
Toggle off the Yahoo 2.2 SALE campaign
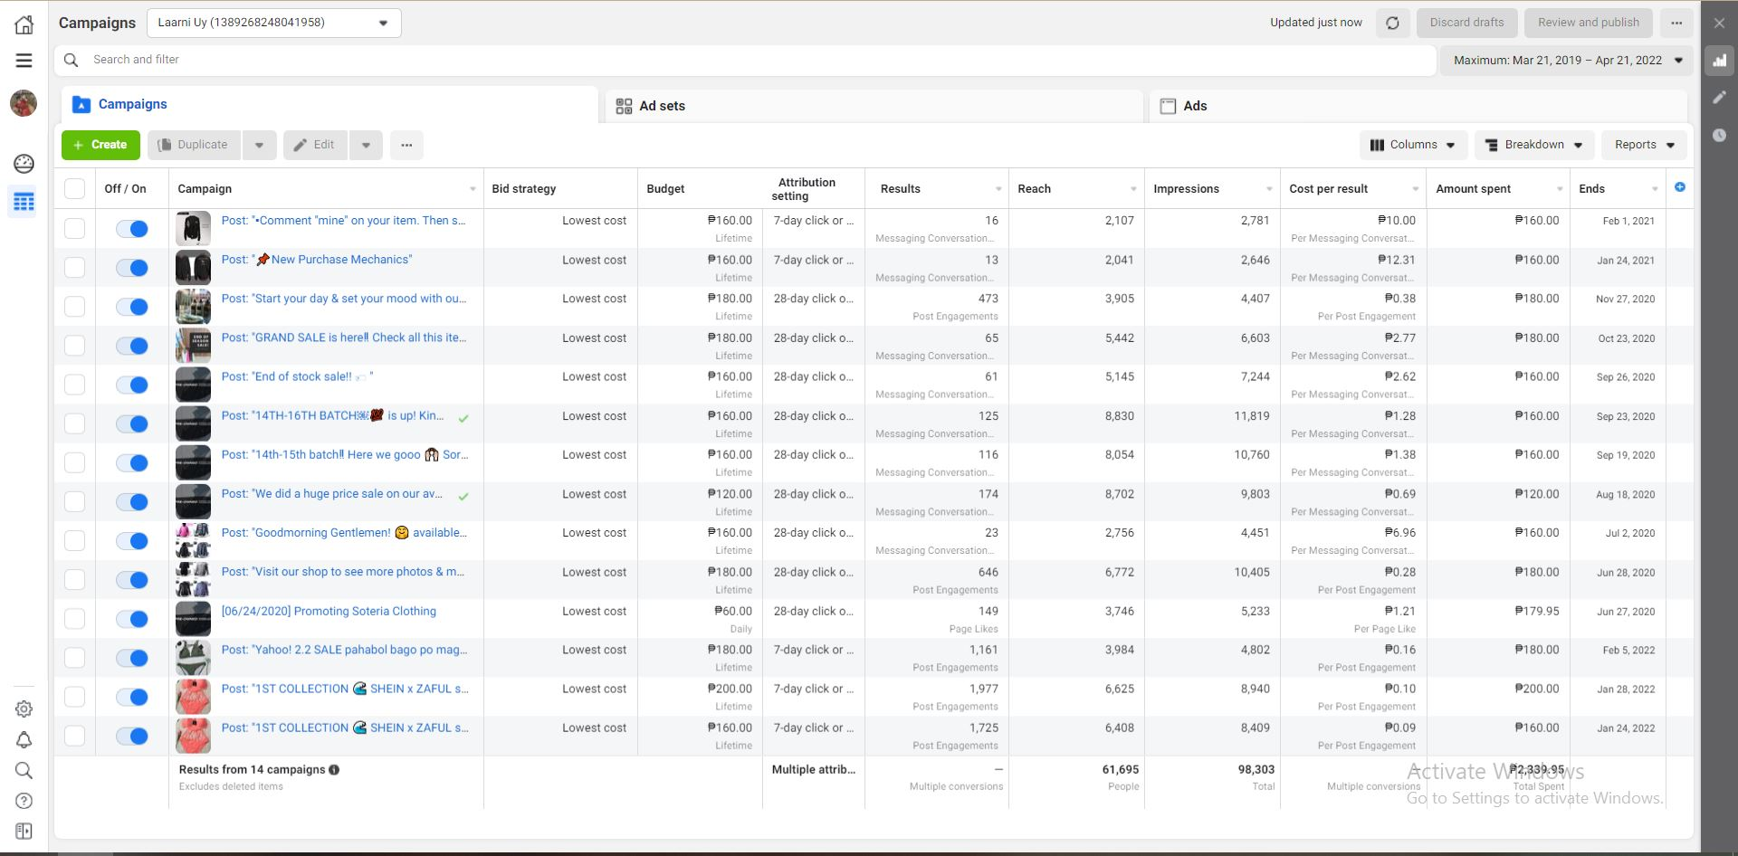[132, 658]
